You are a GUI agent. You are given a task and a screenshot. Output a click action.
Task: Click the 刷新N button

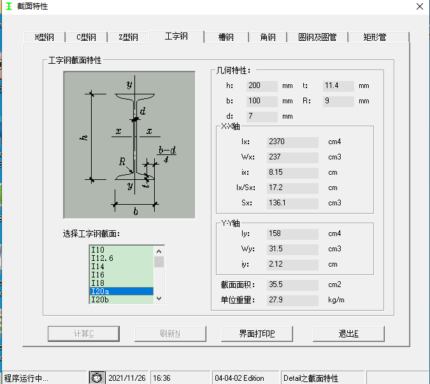[170, 334]
